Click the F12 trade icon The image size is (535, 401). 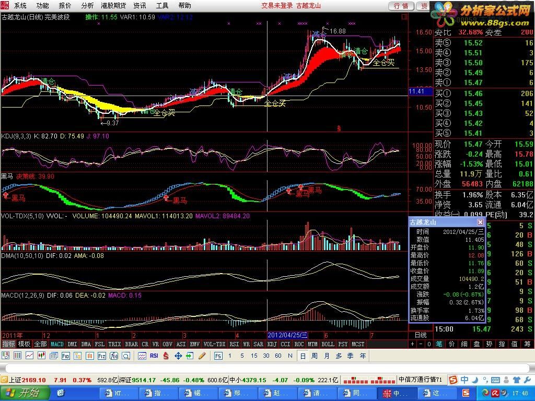coord(102,356)
